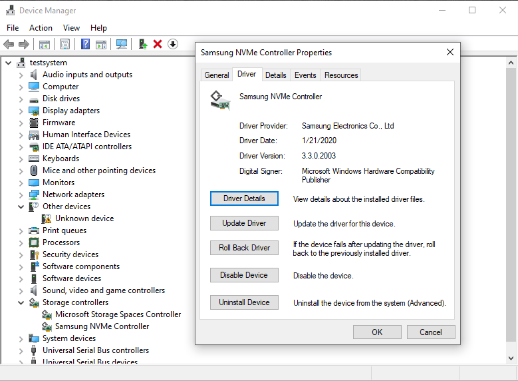Click Samsung Electronics Co., Ltd provider text
The image size is (518, 381).
pyautogui.click(x=348, y=126)
